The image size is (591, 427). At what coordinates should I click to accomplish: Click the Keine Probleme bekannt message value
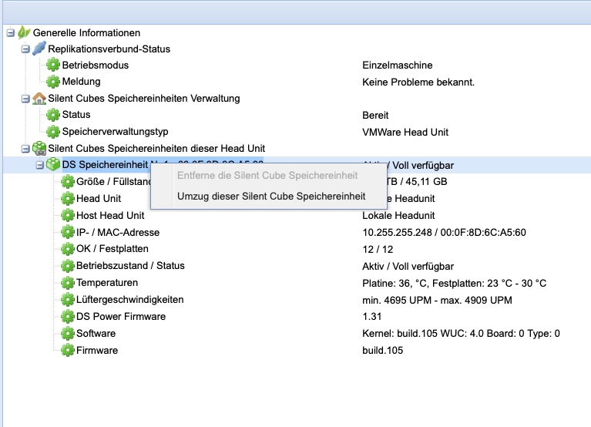418,82
